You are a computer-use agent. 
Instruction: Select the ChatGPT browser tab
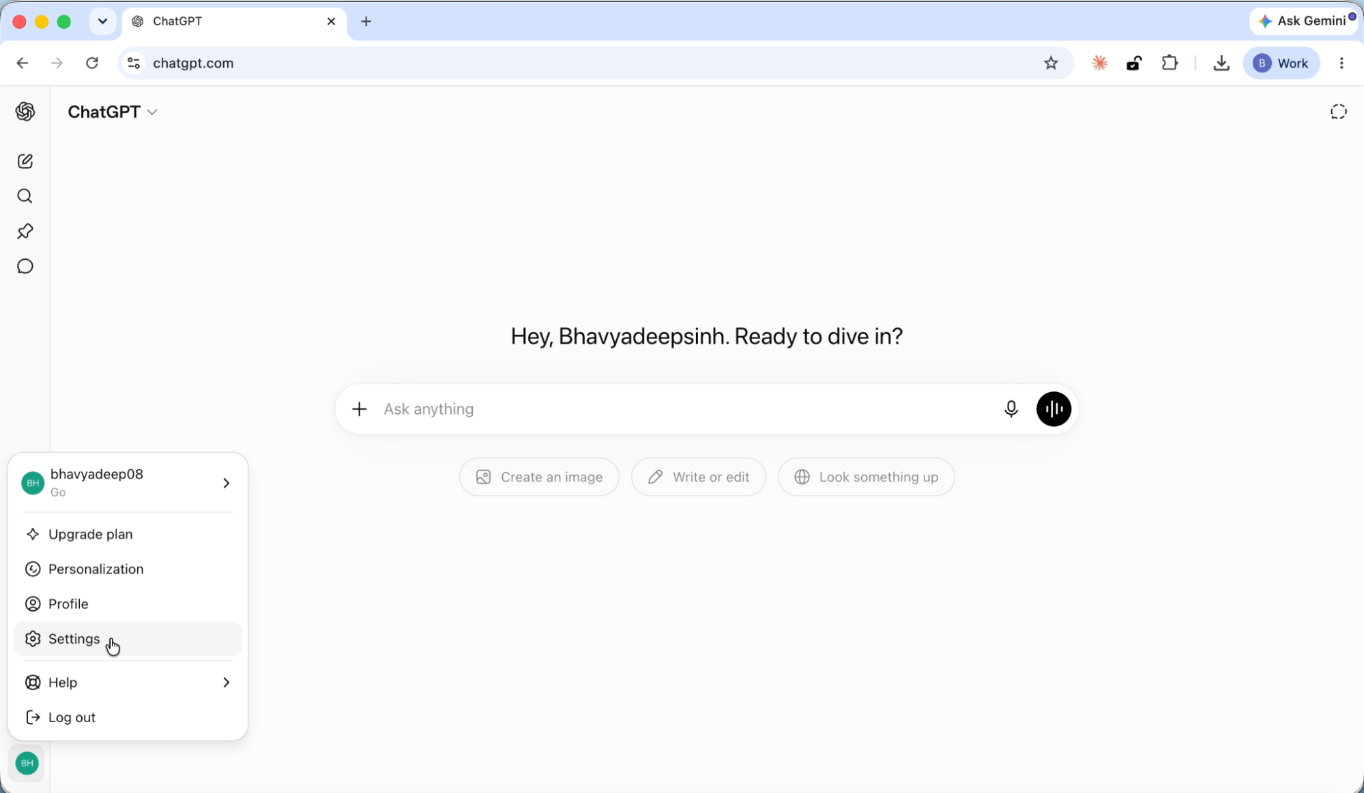tap(234, 22)
